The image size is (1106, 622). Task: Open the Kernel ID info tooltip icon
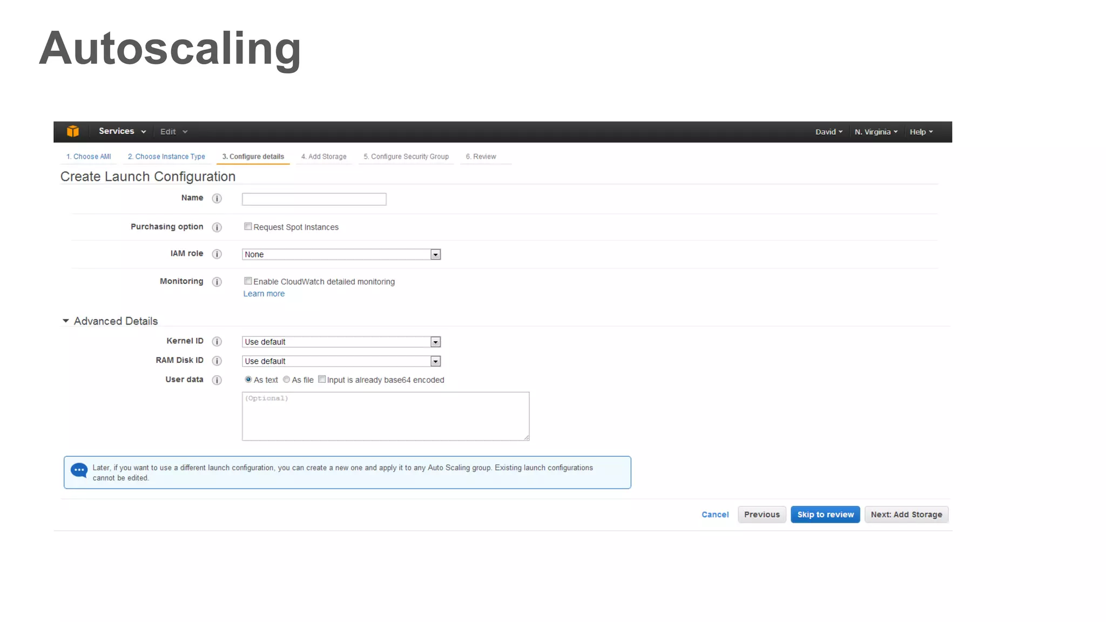click(x=217, y=342)
